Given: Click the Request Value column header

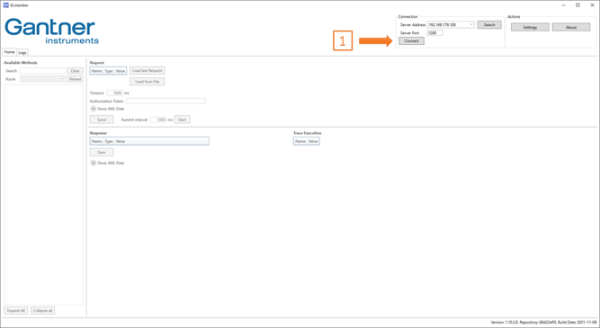Looking at the screenshot, I should [121, 71].
